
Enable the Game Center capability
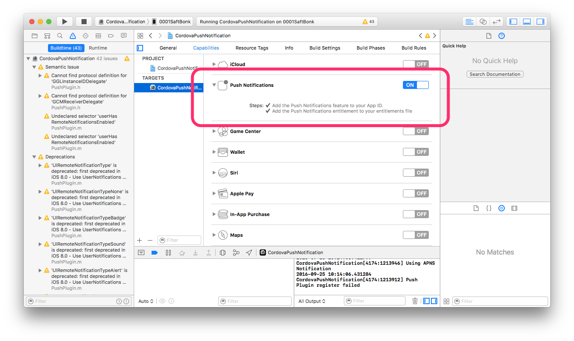416,131
